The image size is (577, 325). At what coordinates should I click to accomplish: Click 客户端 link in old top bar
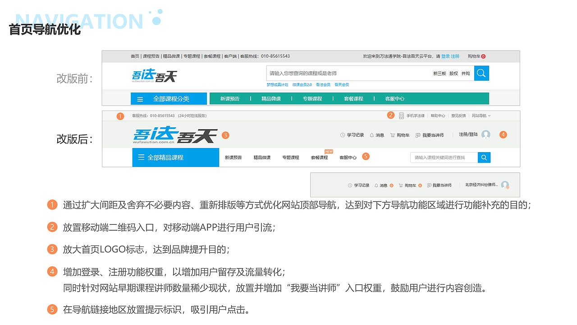230,56
